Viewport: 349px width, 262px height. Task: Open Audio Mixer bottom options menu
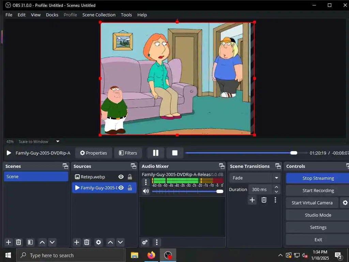(157, 242)
